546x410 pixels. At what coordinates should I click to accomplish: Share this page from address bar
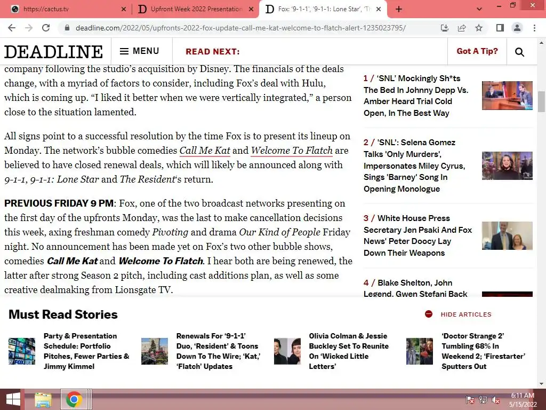[x=462, y=28]
